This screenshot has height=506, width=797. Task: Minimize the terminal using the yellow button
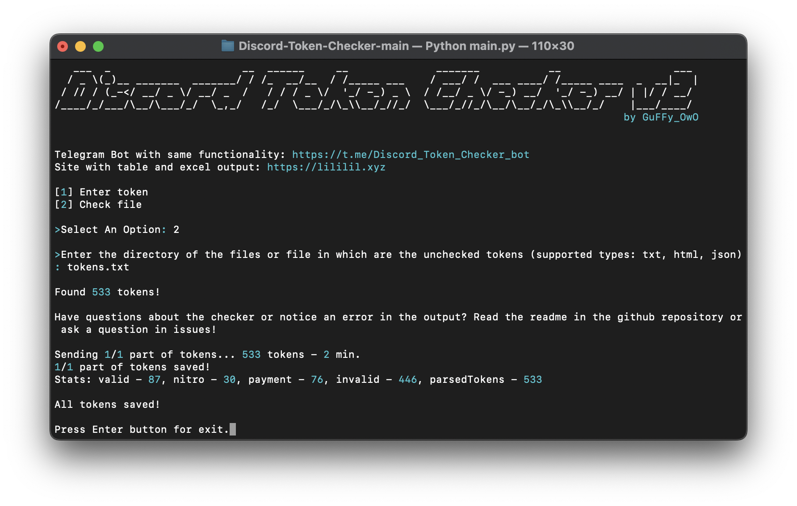point(80,46)
